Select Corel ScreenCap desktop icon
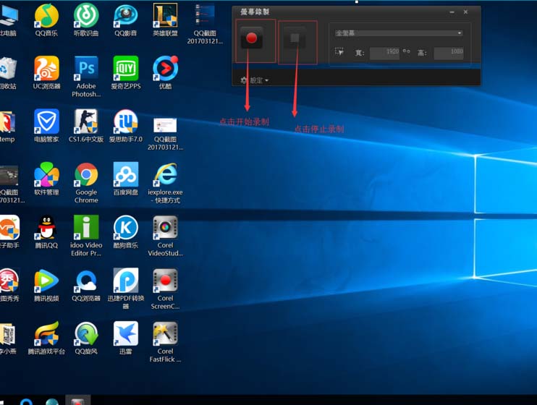 (x=166, y=289)
